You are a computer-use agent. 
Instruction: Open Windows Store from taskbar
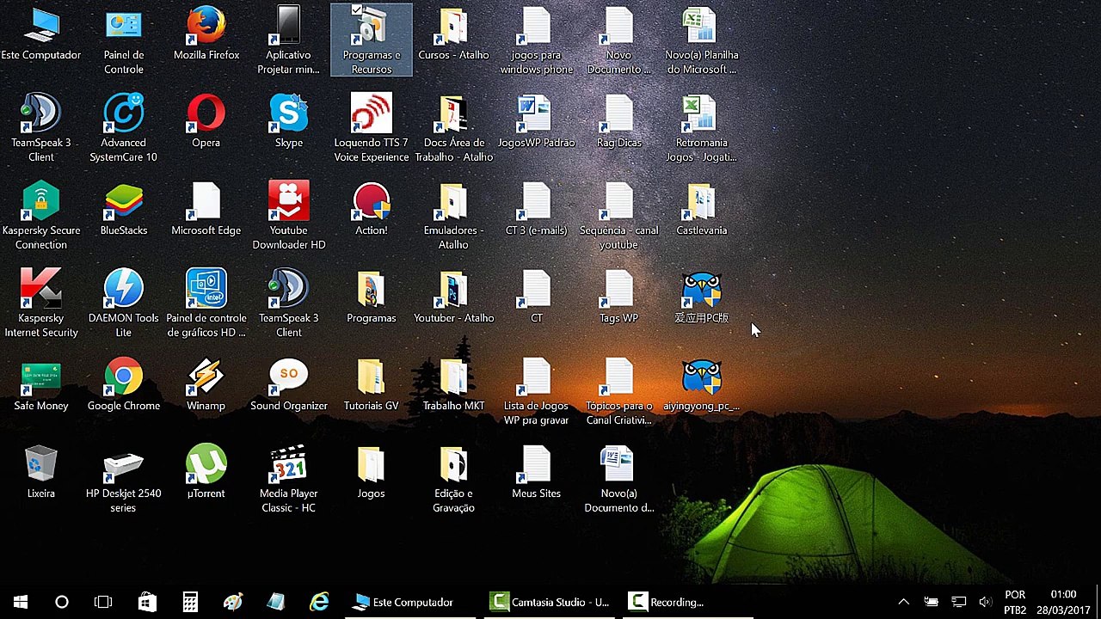click(147, 602)
